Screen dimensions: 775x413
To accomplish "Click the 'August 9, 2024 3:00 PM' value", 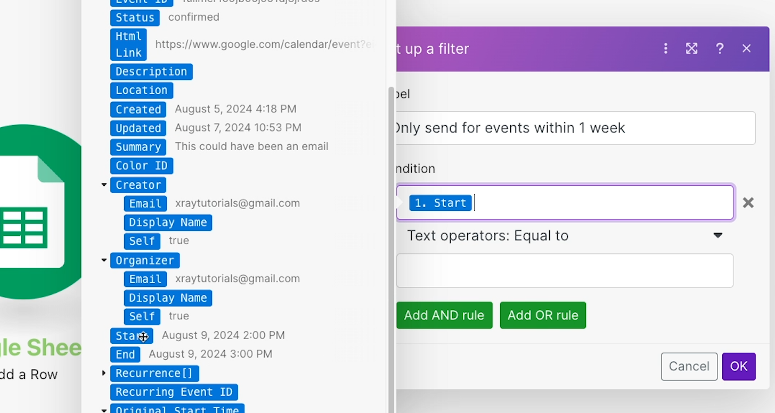I will [x=210, y=354].
